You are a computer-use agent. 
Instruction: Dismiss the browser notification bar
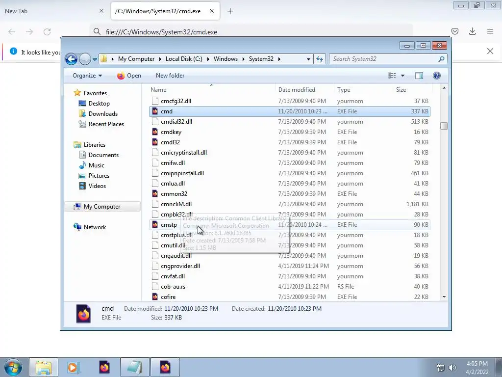coord(490,51)
